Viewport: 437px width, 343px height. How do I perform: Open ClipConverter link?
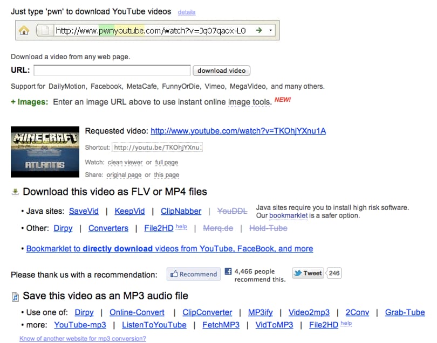pyautogui.click(x=207, y=312)
